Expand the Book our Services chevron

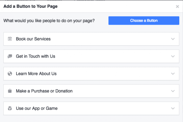[173, 39]
